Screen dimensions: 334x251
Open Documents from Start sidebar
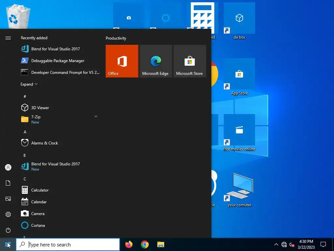point(8,183)
